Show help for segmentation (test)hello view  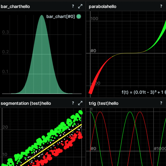73,103
